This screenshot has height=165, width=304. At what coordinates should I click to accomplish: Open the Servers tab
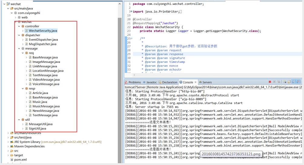coord(205,82)
